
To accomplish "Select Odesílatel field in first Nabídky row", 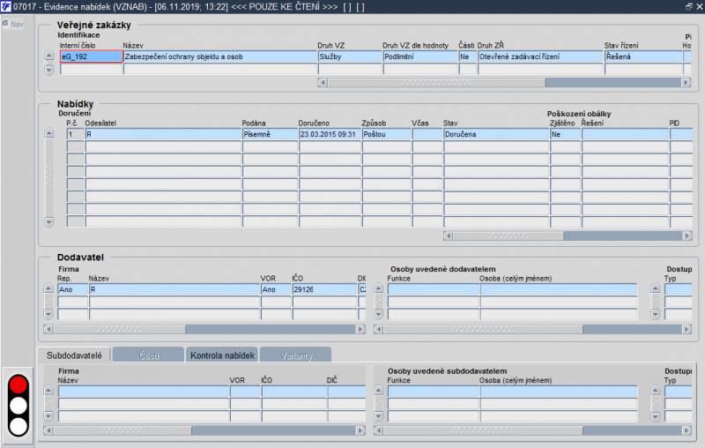I will [163, 134].
